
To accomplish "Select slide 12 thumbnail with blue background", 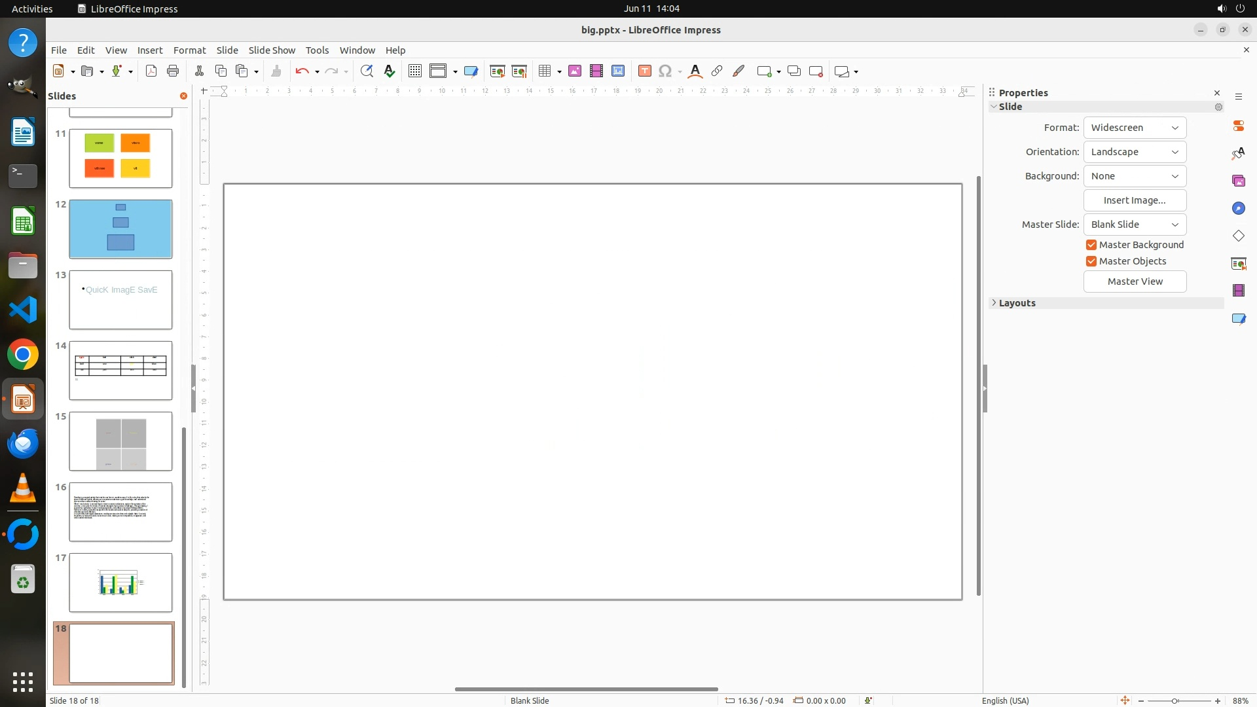I will (x=120, y=229).
